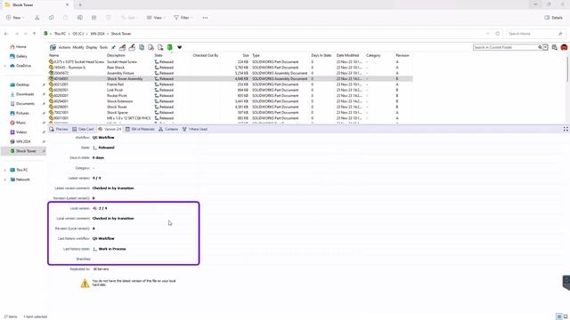Click the green Change State icon in PDM toolbar
The height and width of the screenshot is (320, 570).
click(170, 47)
